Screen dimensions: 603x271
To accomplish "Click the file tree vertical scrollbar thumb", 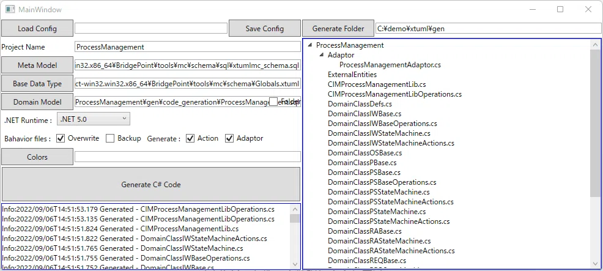I will pos(595,122).
